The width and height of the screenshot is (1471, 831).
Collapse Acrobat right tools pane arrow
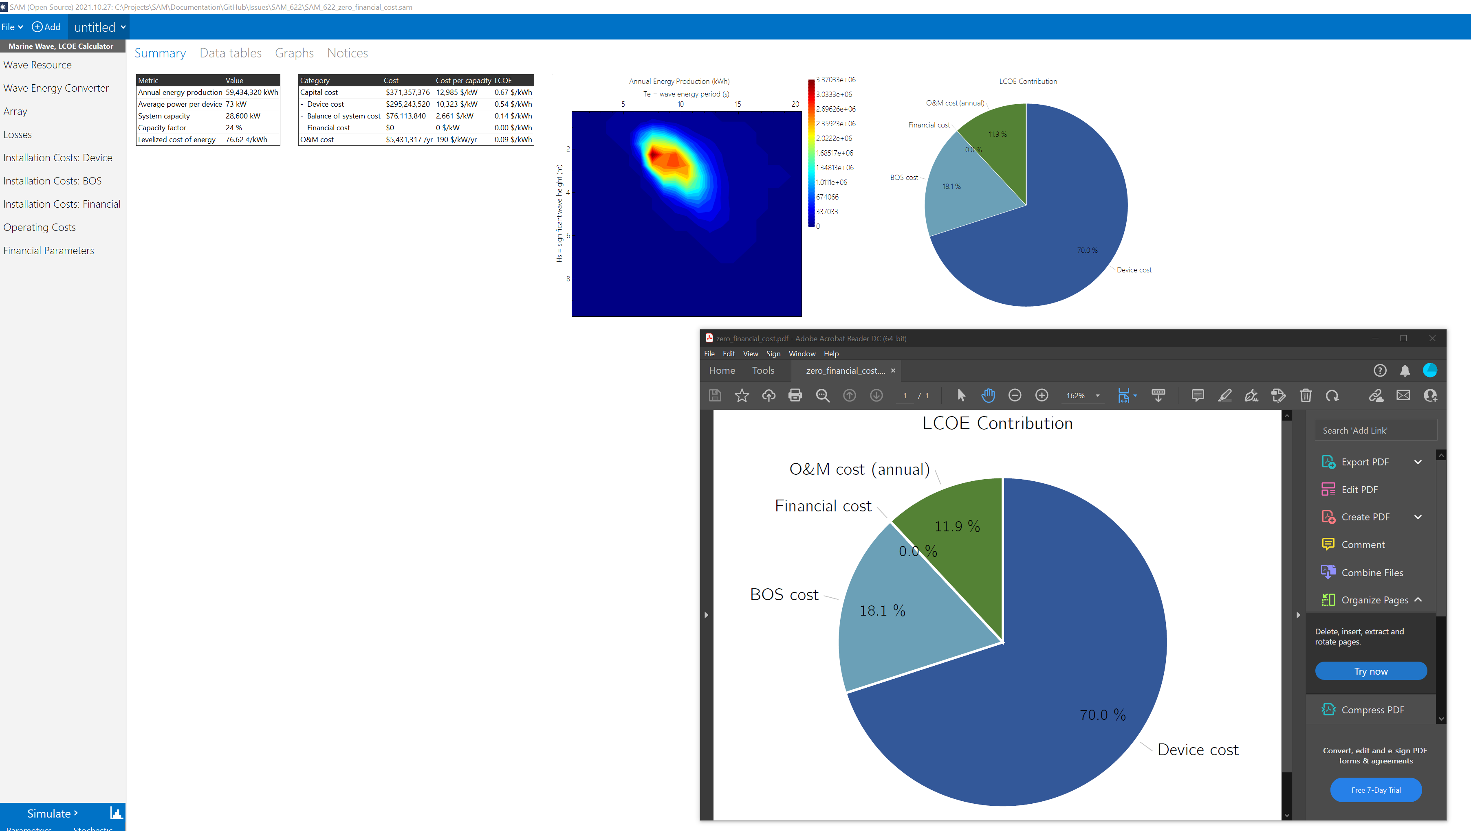(1298, 615)
